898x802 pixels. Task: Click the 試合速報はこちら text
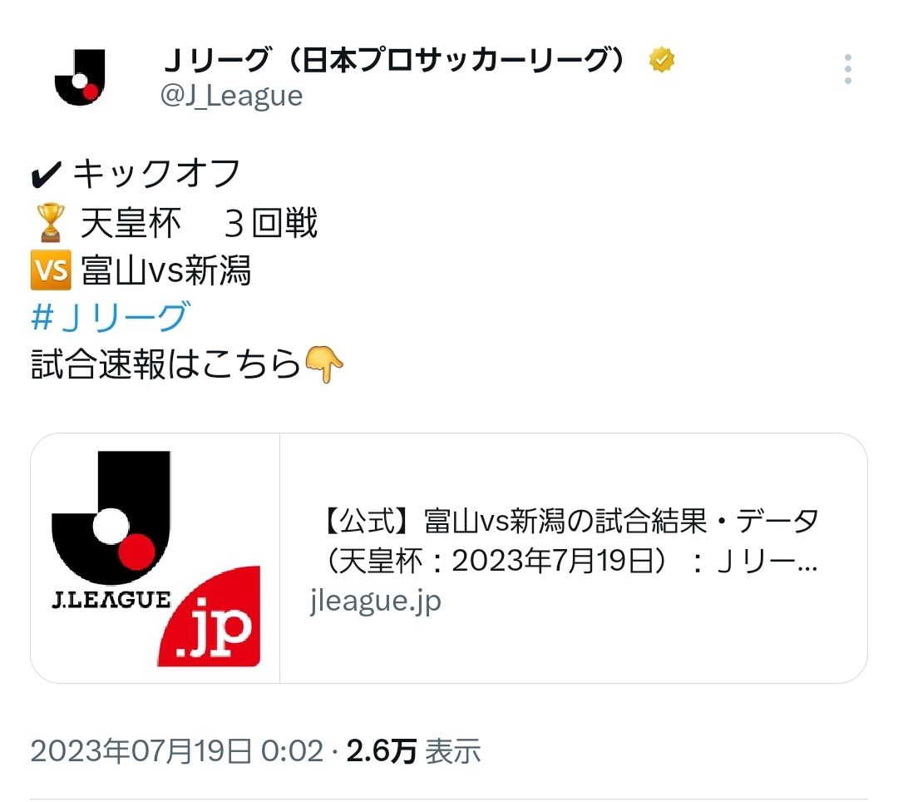pos(166,364)
